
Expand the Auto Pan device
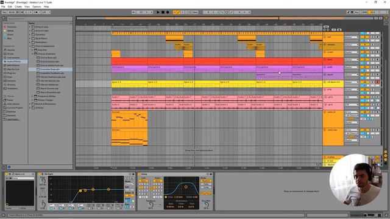(x=32, y=50)
